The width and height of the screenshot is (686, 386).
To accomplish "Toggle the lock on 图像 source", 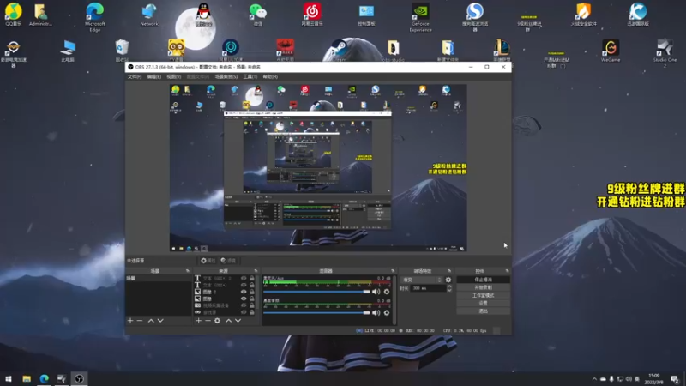I will coord(251,299).
